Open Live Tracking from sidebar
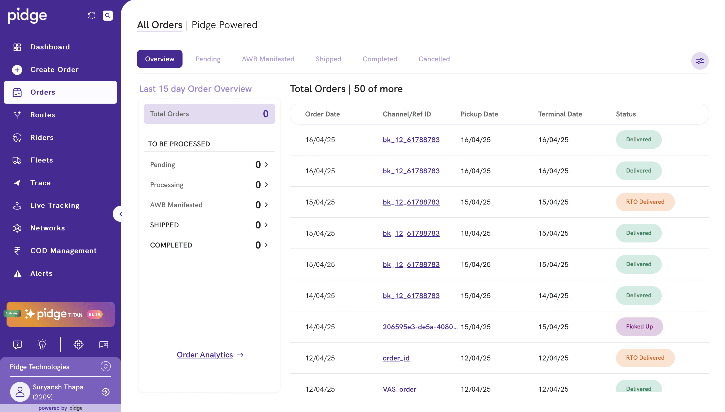The width and height of the screenshot is (725, 412). [x=55, y=205]
